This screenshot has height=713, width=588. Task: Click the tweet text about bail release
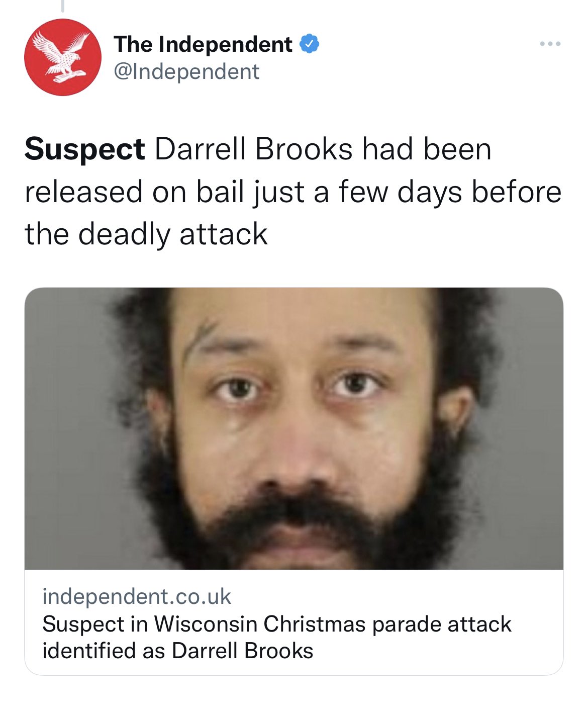click(293, 192)
